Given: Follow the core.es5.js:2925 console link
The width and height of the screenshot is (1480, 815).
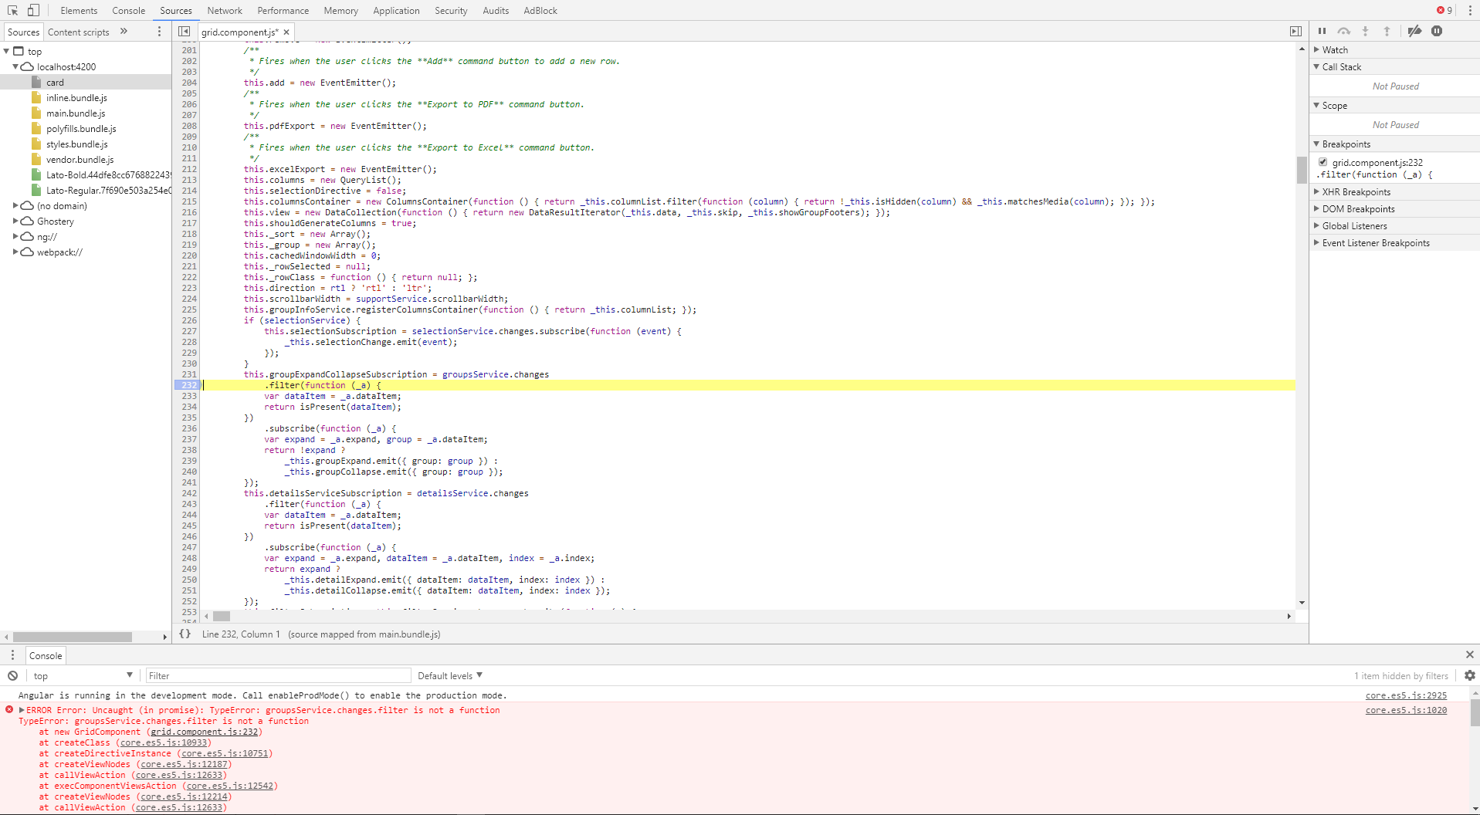Looking at the screenshot, I should pos(1407,695).
